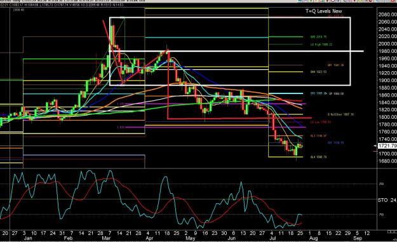Click the 1780.00 price axis label
The width and height of the screenshot is (397, 242).
pos(387,124)
